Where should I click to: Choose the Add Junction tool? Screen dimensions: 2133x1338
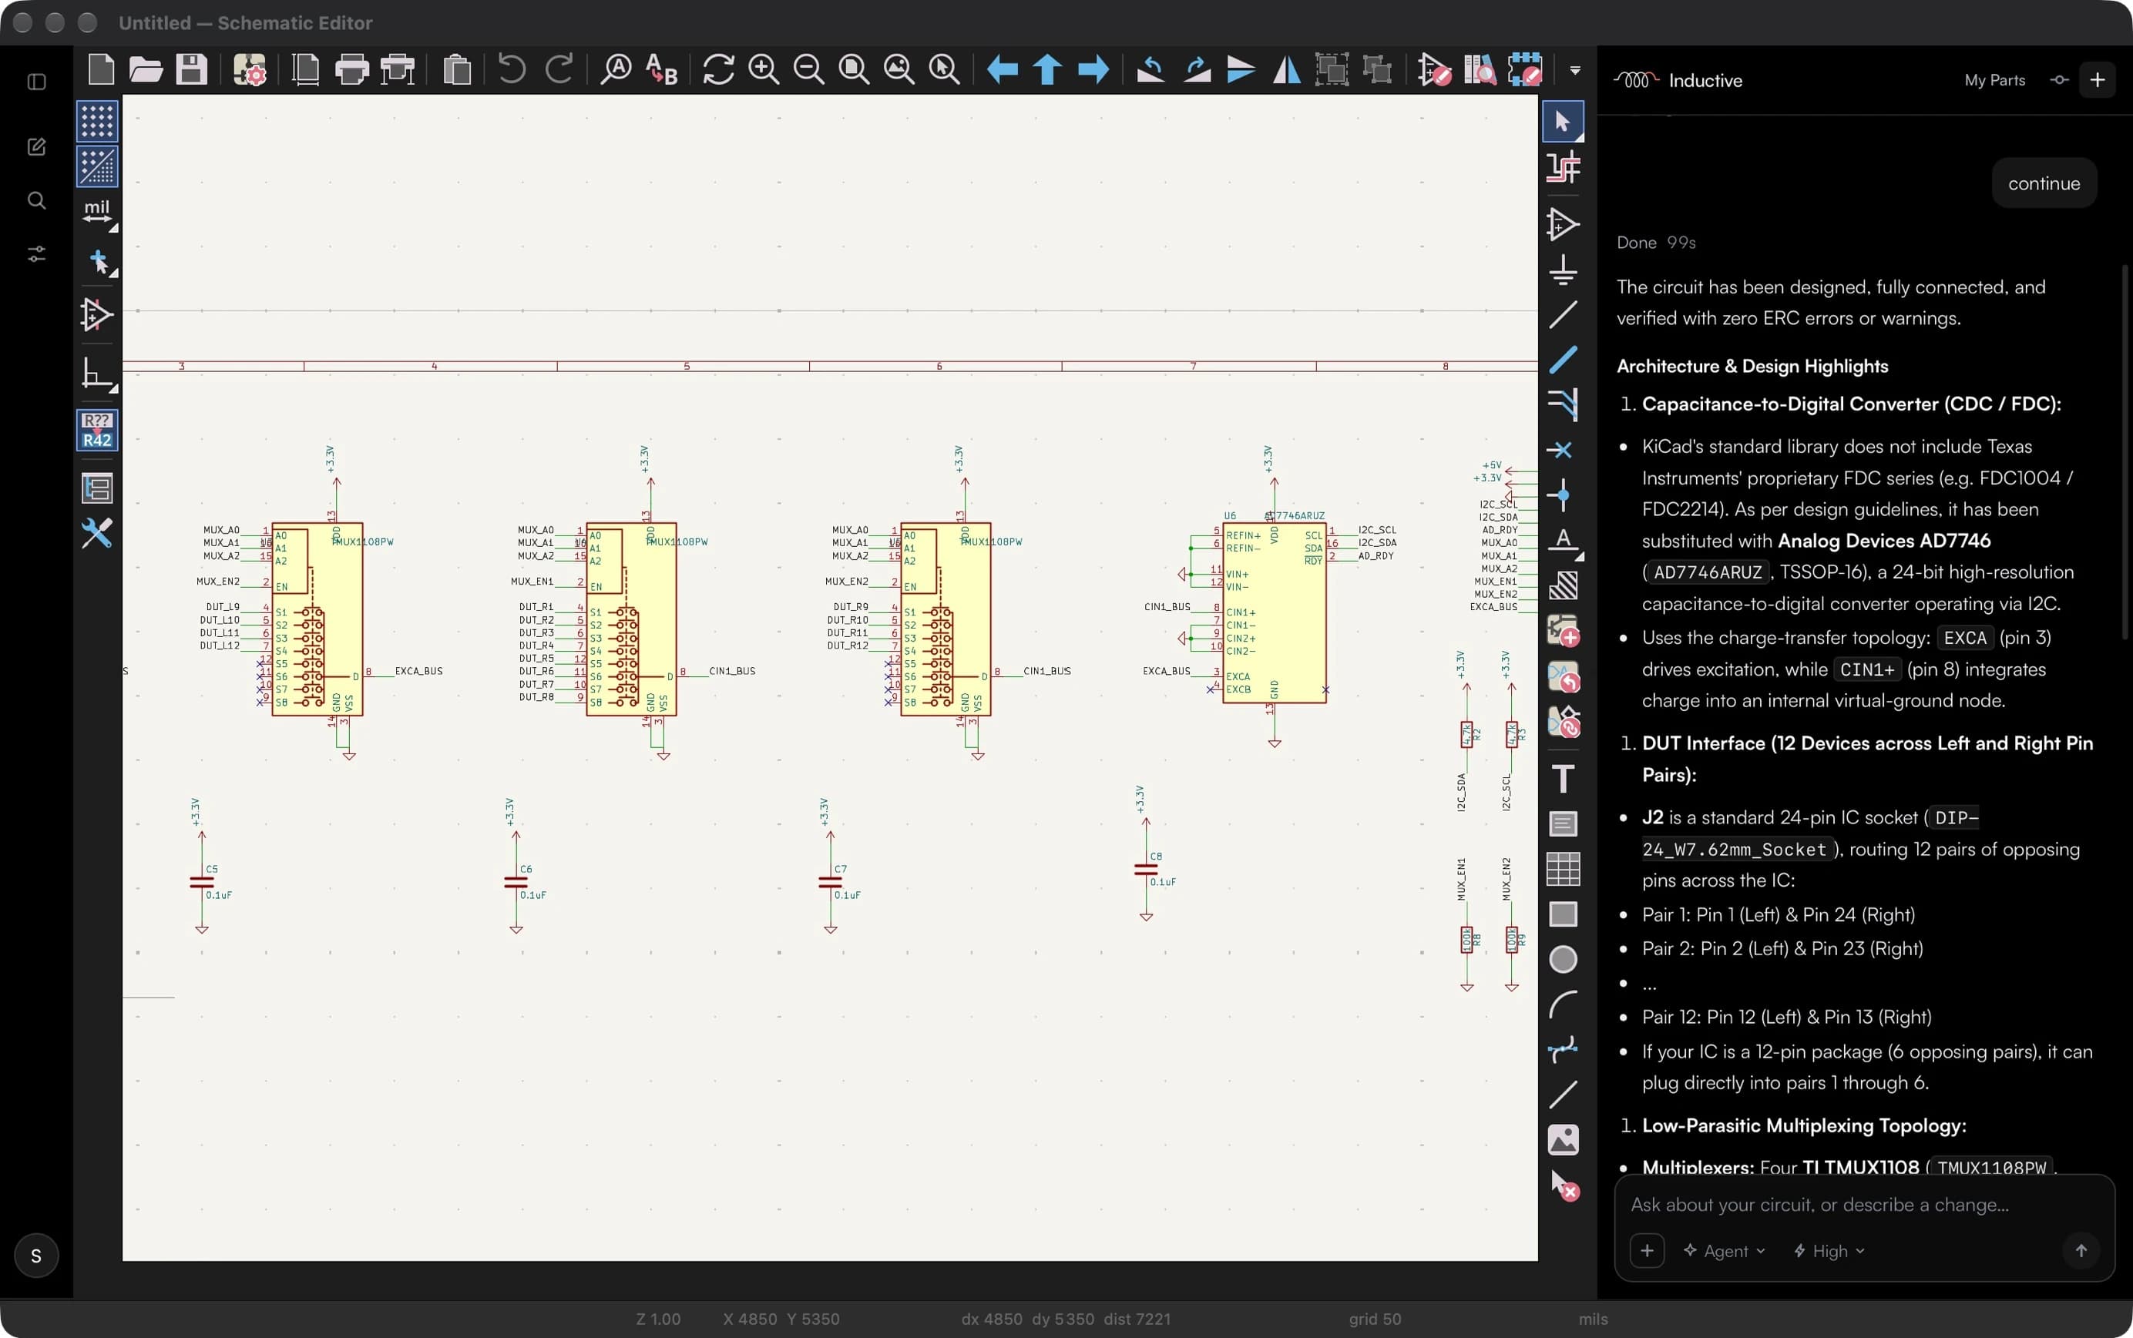1563,495
